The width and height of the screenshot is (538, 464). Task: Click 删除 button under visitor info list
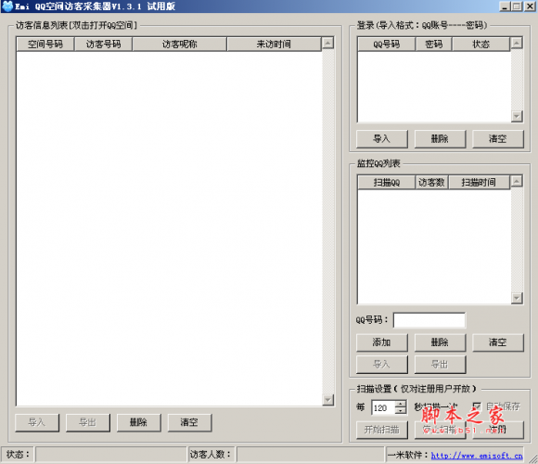pyautogui.click(x=138, y=422)
